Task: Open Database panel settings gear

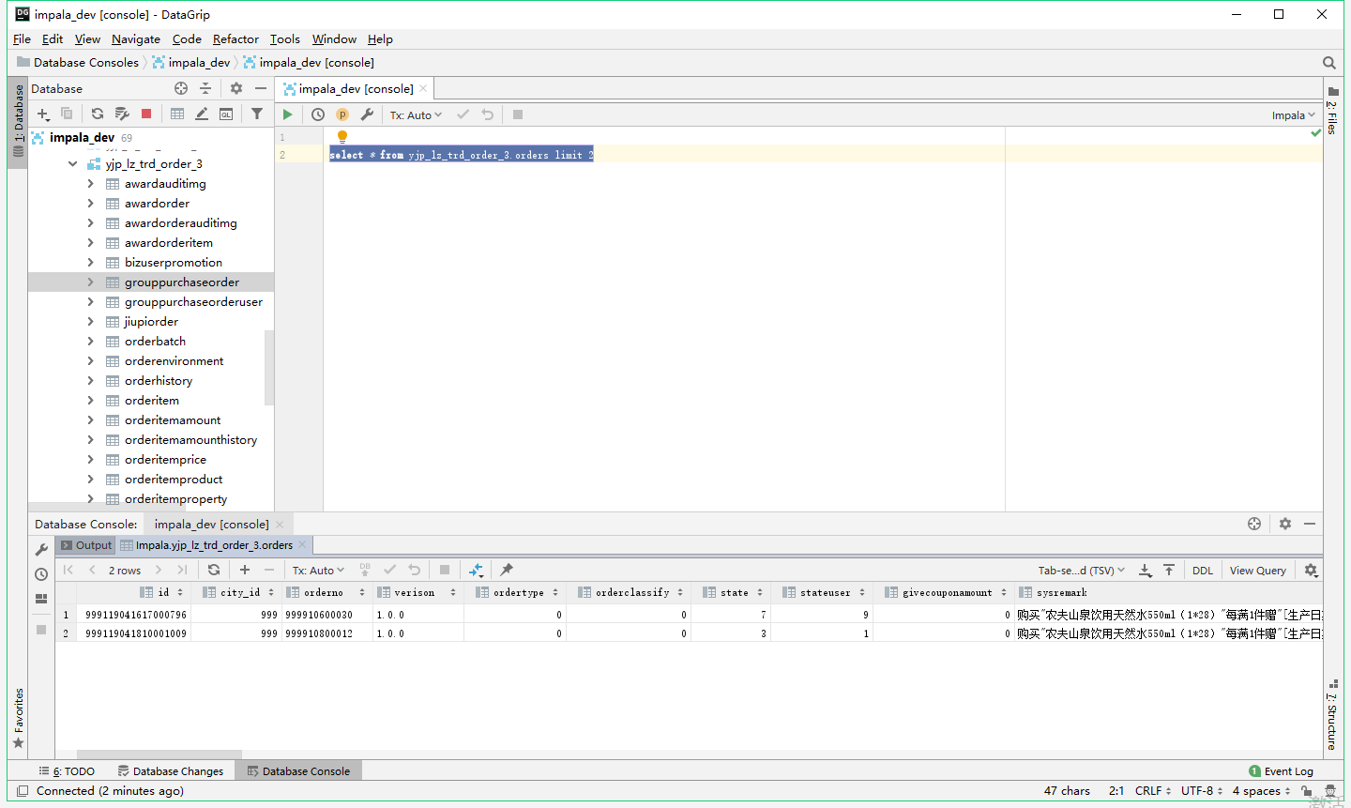Action: (x=235, y=88)
